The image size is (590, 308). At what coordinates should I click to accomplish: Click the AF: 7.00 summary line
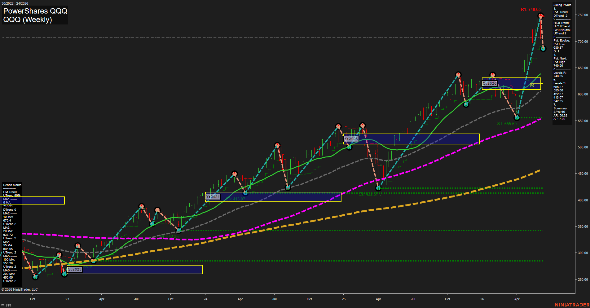[x=559, y=119]
